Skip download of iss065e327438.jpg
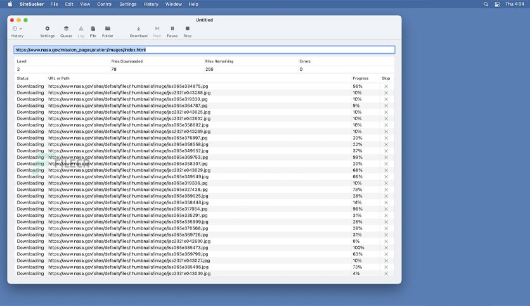The height and width of the screenshot is (306, 530). pos(386,190)
